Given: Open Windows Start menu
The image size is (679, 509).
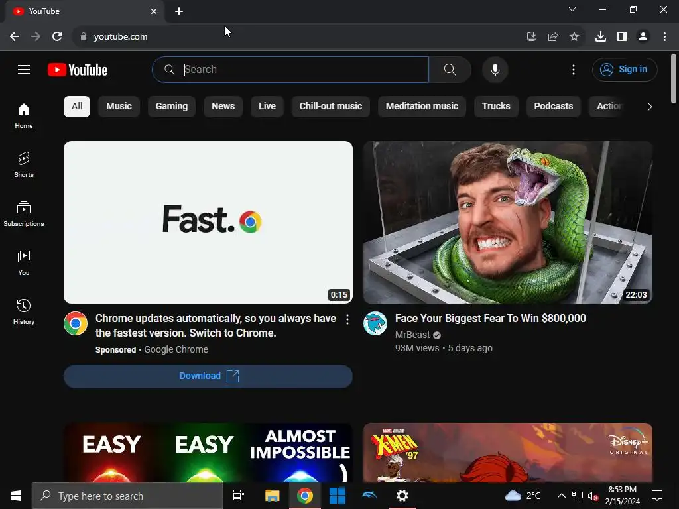Looking at the screenshot, I should pos(16,496).
